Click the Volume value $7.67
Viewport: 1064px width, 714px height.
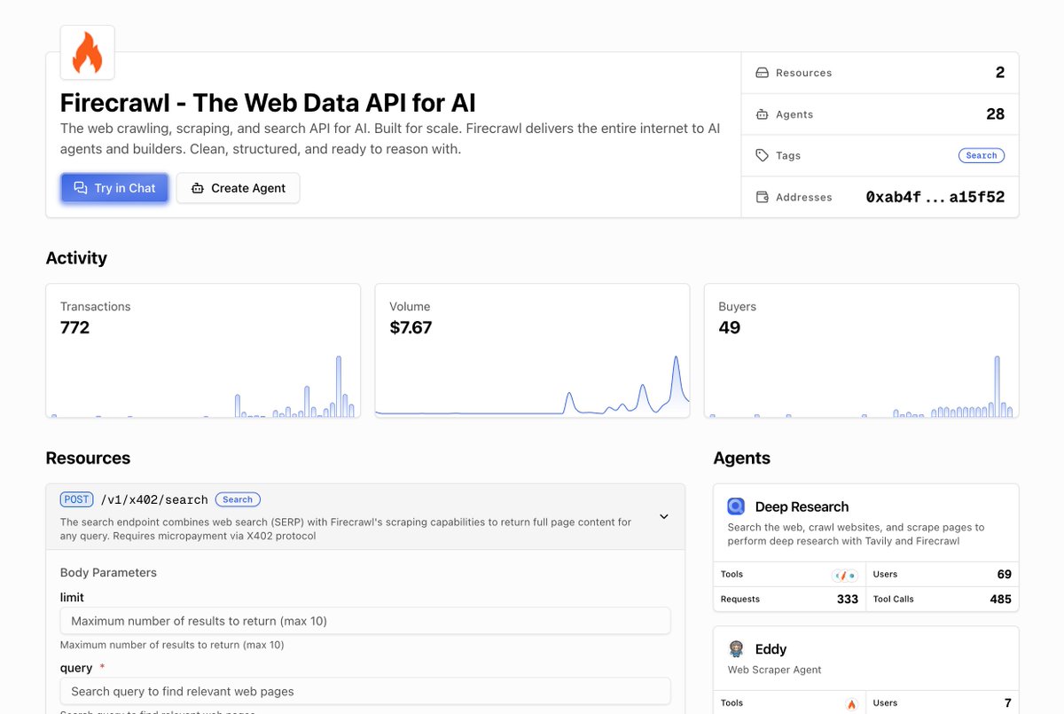pos(411,327)
